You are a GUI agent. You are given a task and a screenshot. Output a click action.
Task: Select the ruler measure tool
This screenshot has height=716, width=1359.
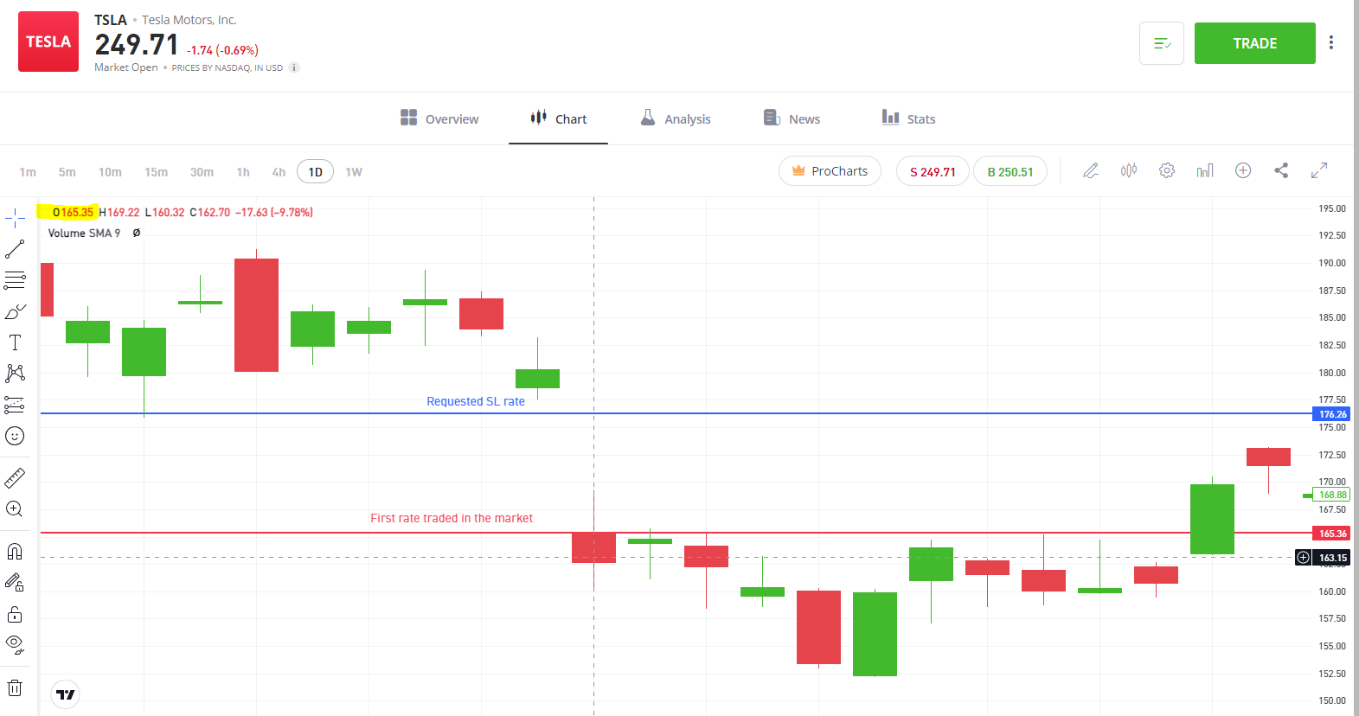click(x=15, y=477)
